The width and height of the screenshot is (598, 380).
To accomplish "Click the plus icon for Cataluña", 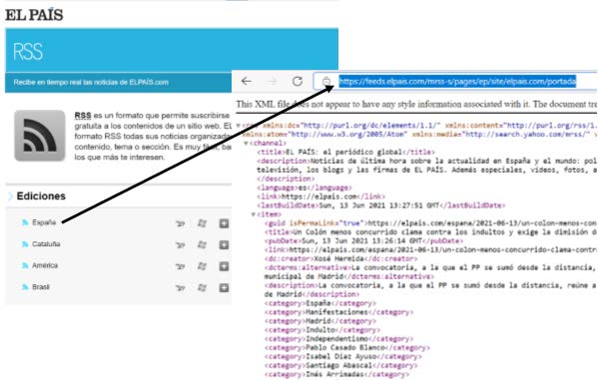I will pyautogui.click(x=224, y=245).
